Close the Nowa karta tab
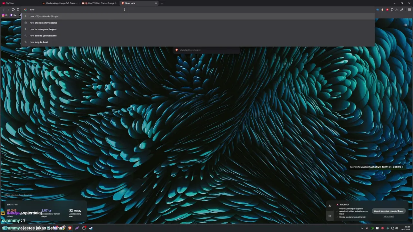This screenshot has width=413, height=232. coord(156,3)
